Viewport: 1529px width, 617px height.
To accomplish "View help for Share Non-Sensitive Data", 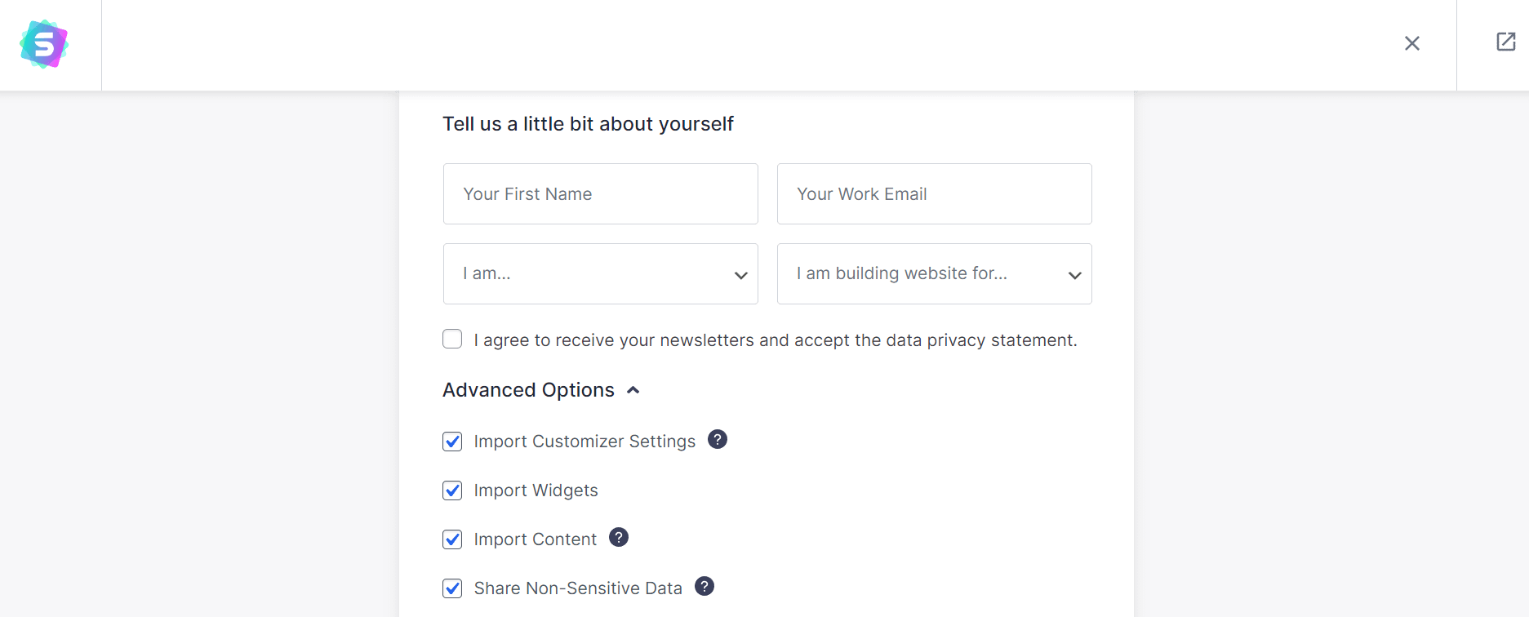I will [703, 586].
